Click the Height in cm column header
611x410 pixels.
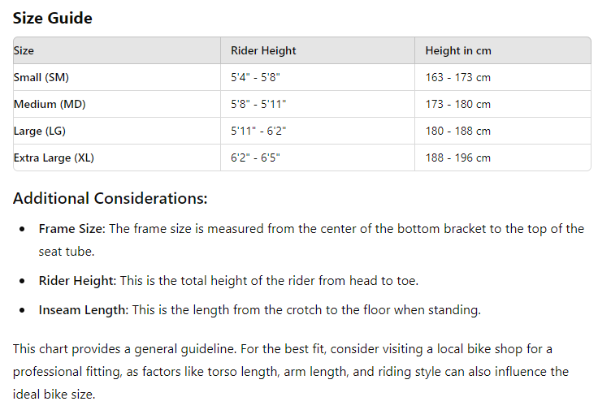pos(458,50)
